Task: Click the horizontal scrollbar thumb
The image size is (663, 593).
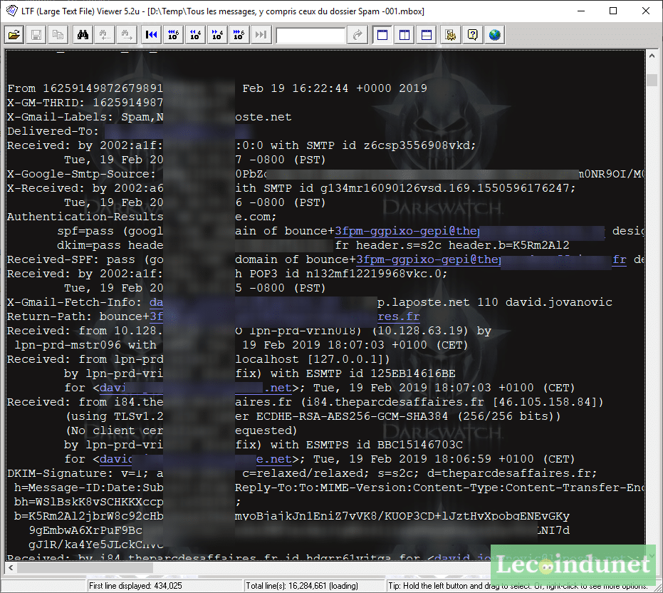Action: 85,568
